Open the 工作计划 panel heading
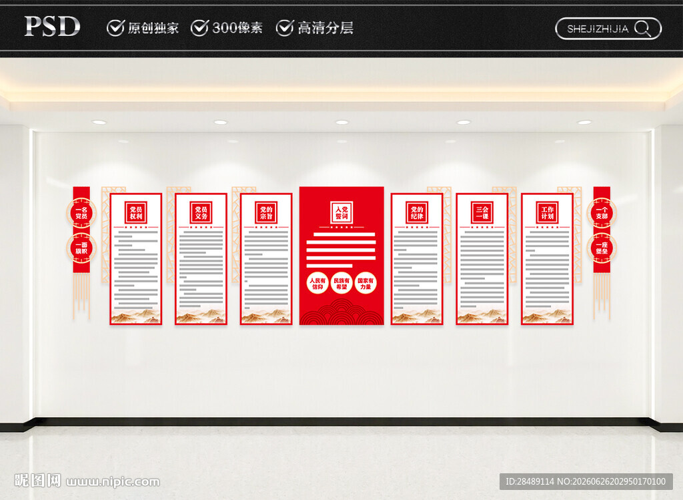683x500 pixels. tap(547, 213)
